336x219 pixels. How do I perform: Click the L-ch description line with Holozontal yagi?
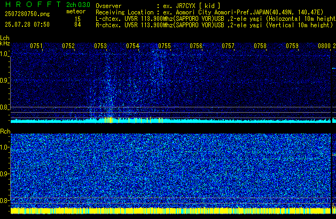216,19
